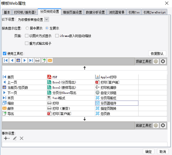This screenshot has width=172, height=155.
Task: Select the 居中展示 radio button
Action: coord(27,28)
